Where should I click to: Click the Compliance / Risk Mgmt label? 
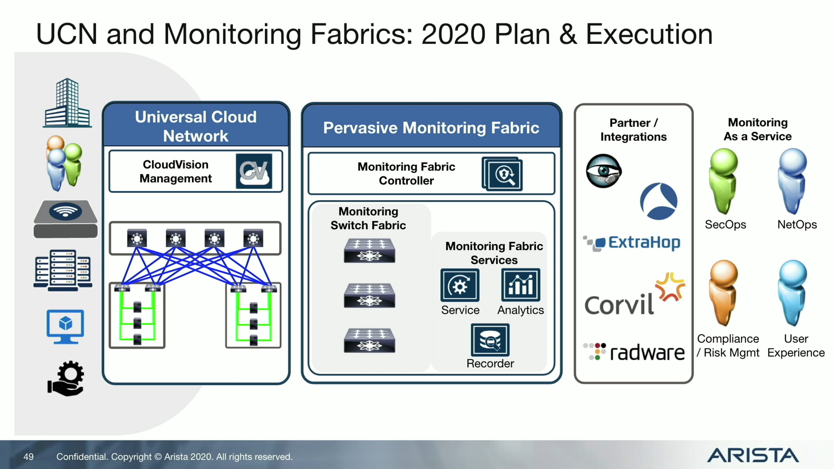pos(728,345)
